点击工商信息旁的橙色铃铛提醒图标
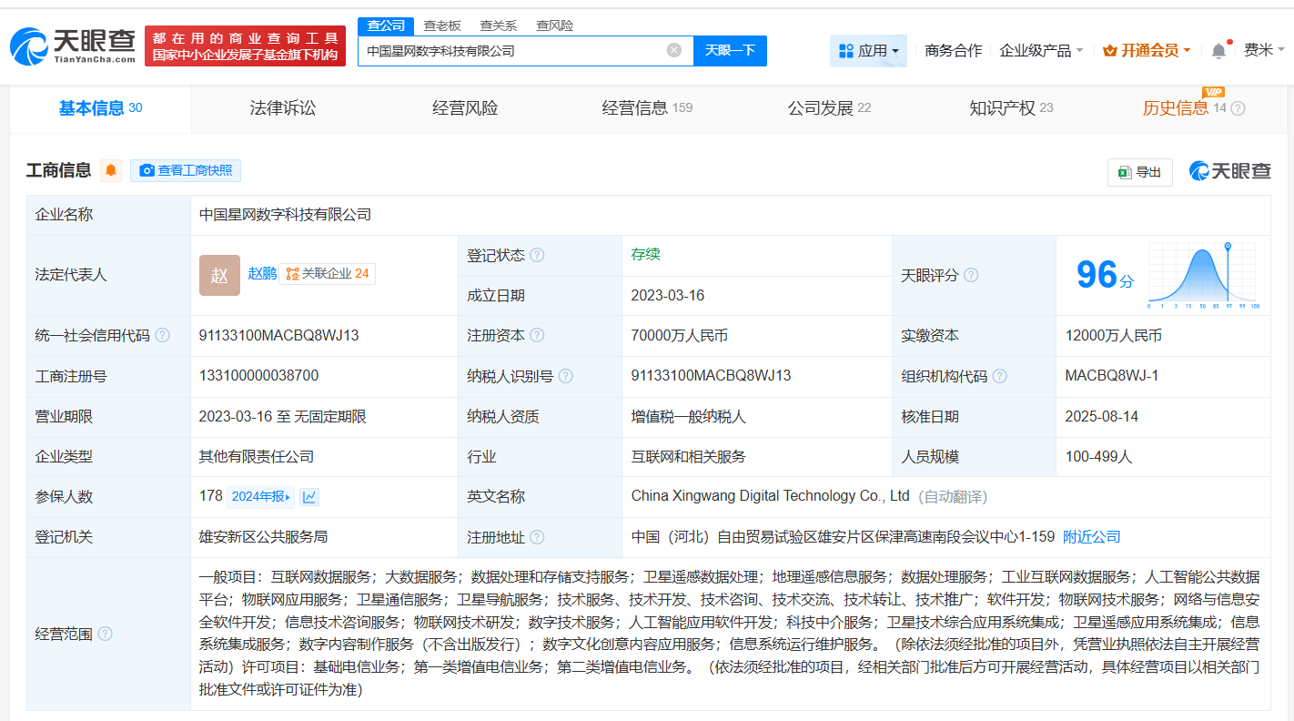Screen dimensions: 1294x721 [x=110, y=170]
